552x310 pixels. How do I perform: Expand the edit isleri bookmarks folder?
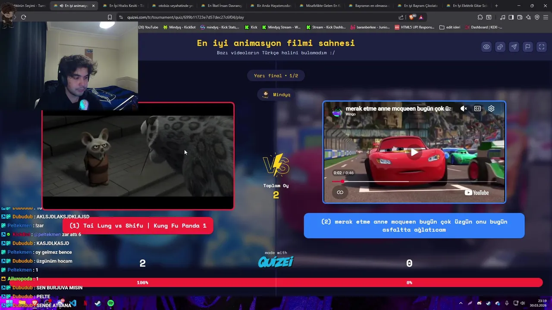[x=450, y=27]
